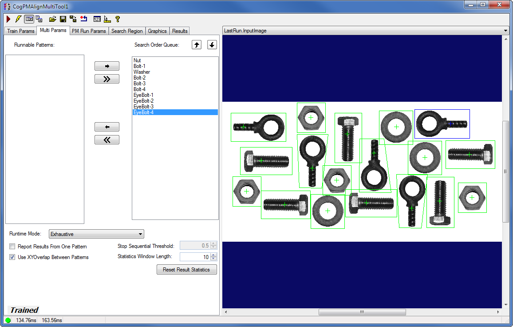
Task: Click the Open folder icon
Action: point(52,19)
